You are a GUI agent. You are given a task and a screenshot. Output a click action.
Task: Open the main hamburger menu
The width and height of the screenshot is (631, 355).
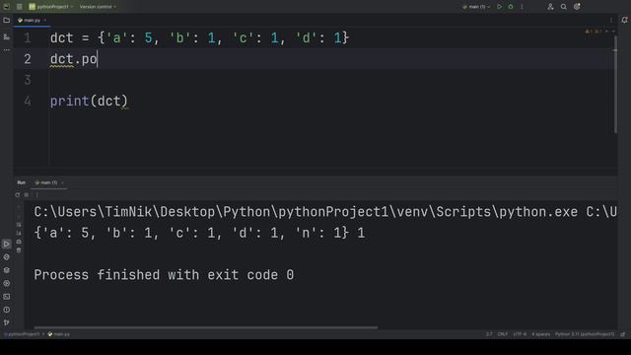pyautogui.click(x=20, y=7)
